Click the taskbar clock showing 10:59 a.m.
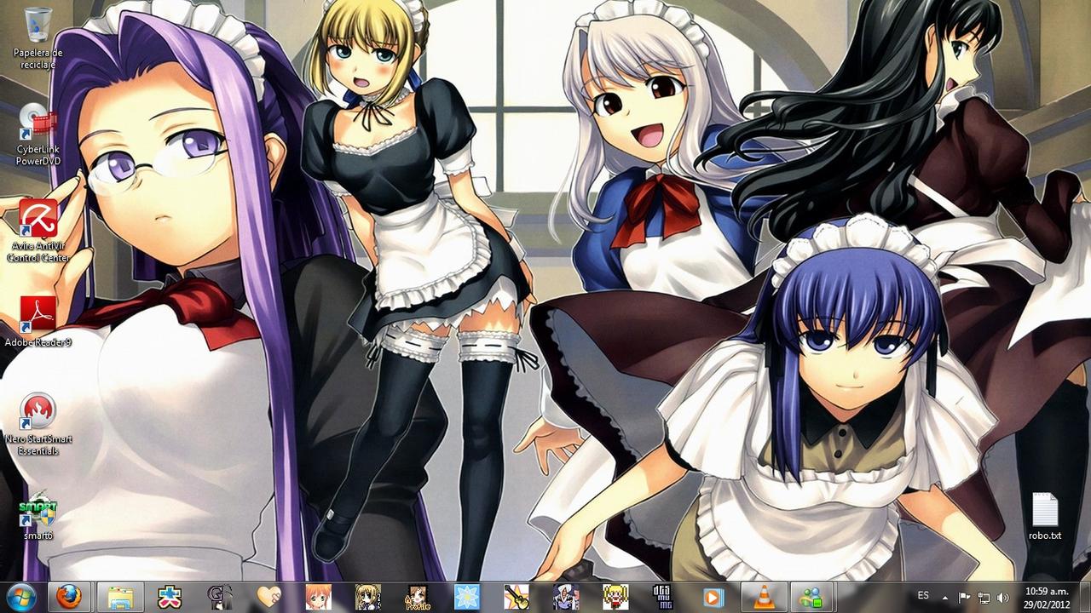Image resolution: width=1091 pixels, height=613 pixels. point(1047,596)
